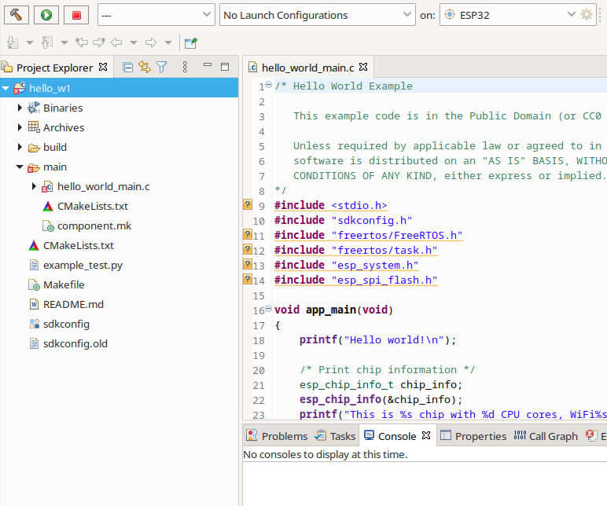Select the Makefile entry
The image size is (607, 506).
tap(64, 284)
